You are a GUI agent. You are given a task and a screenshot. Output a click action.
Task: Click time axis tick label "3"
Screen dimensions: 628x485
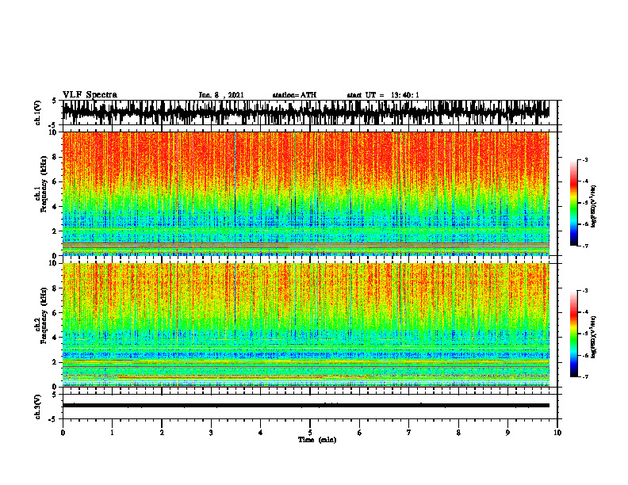[x=211, y=433]
